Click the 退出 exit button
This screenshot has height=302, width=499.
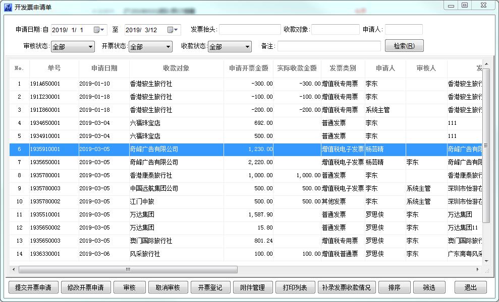tap(470, 287)
